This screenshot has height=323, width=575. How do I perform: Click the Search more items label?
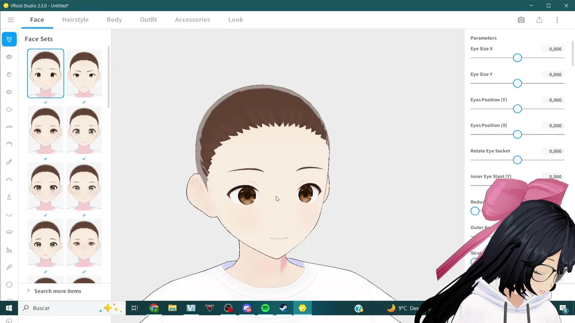57,291
